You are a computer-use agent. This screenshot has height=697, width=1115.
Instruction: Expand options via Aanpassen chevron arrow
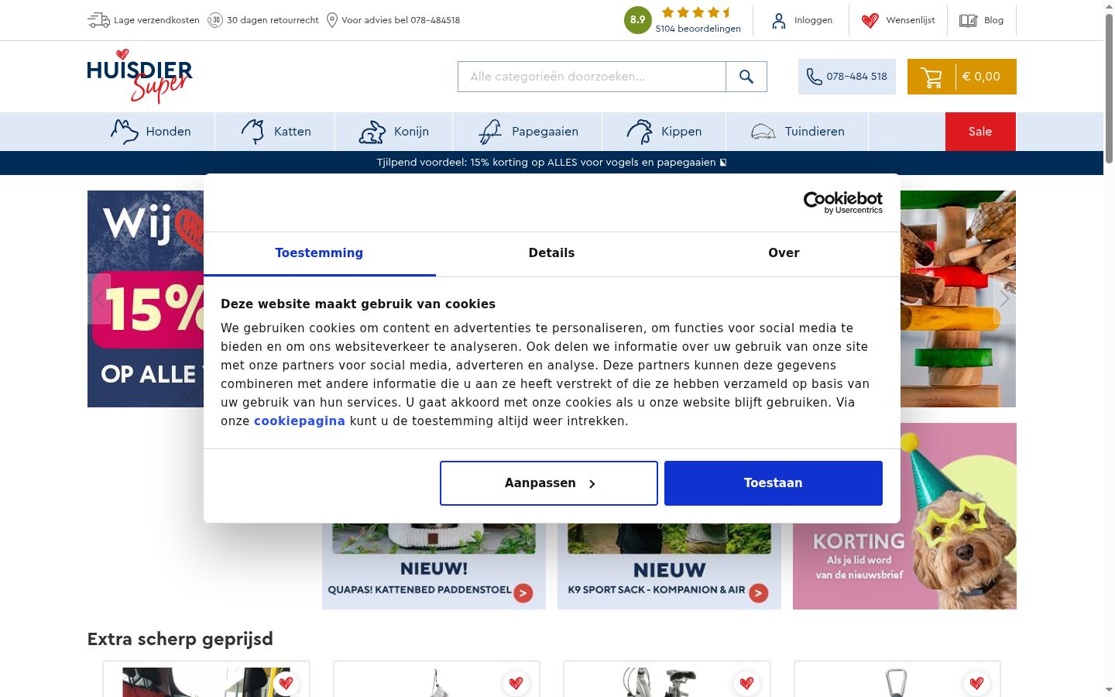(592, 484)
